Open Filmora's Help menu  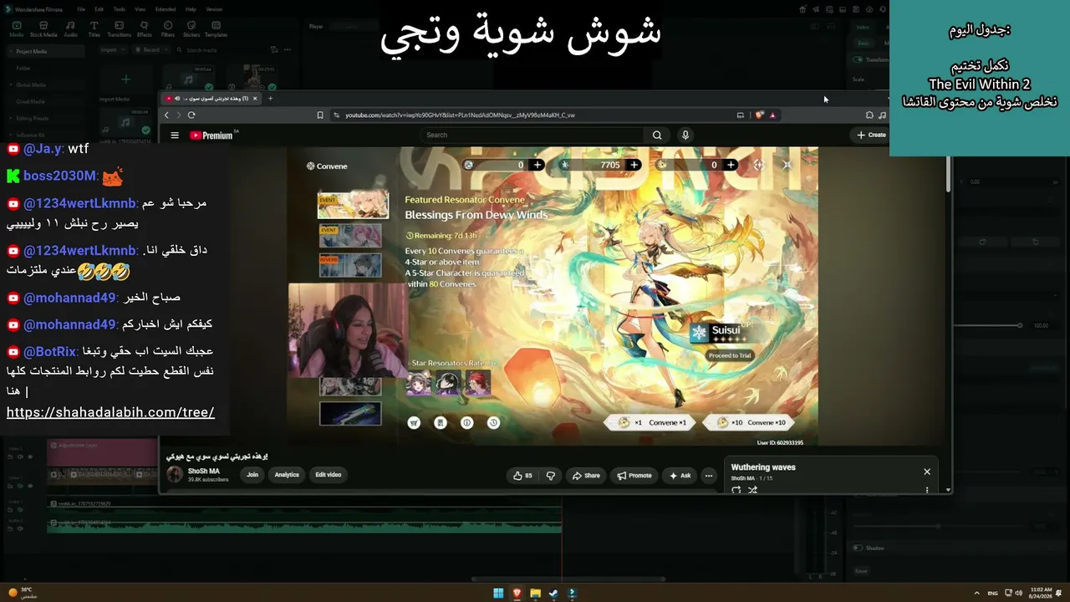(x=191, y=9)
